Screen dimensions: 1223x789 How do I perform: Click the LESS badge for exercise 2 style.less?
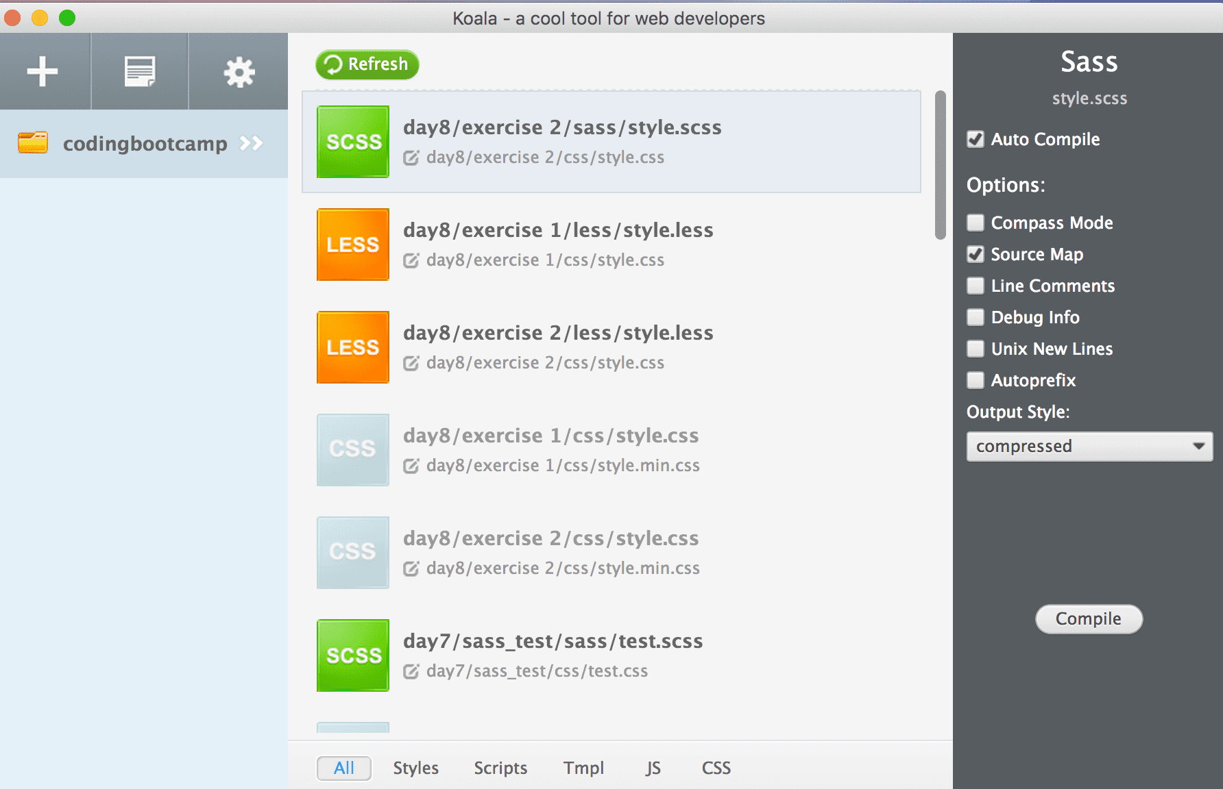(353, 347)
